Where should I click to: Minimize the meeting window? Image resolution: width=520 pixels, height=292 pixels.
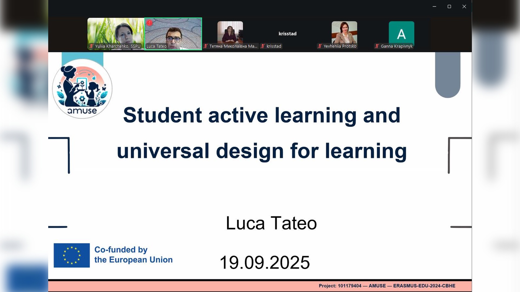pos(434,6)
